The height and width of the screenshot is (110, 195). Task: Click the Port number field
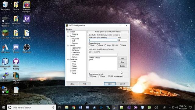coord(122,40)
